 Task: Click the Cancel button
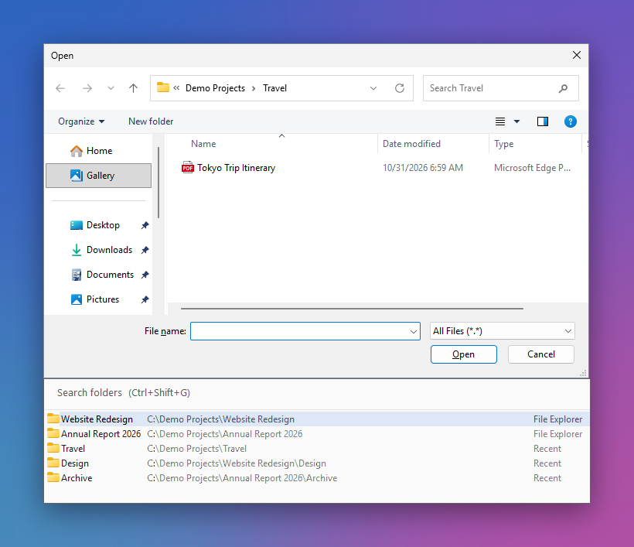tap(541, 354)
